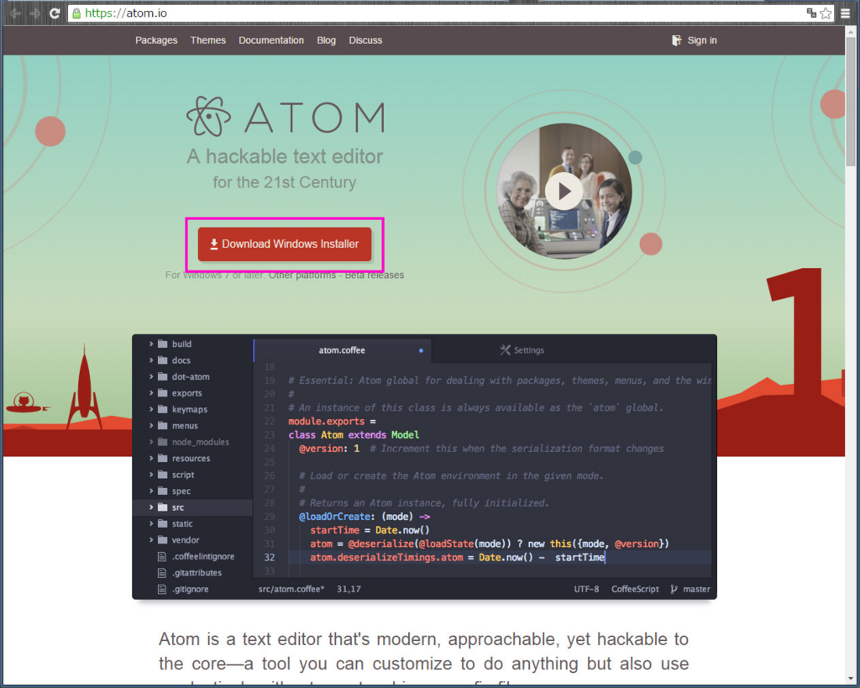Click the static folder icon

(162, 523)
